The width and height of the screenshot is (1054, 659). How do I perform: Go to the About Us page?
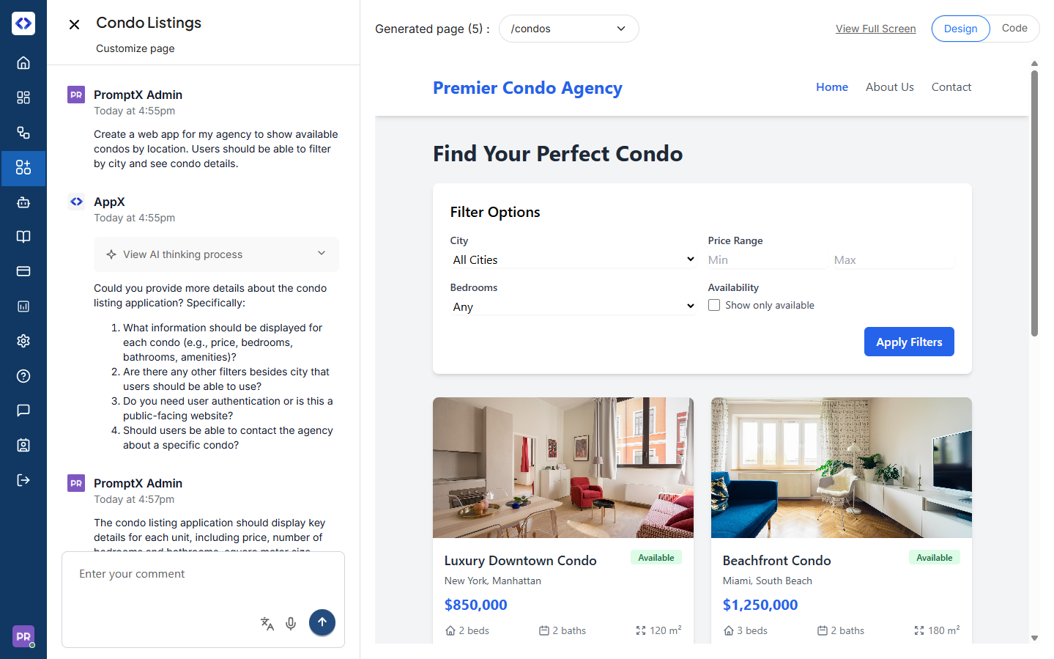pos(889,87)
